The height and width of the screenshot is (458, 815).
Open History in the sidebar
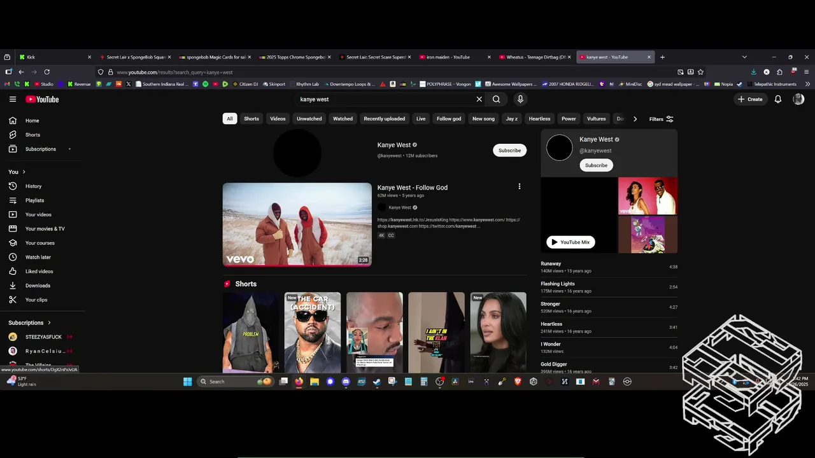coord(42,186)
